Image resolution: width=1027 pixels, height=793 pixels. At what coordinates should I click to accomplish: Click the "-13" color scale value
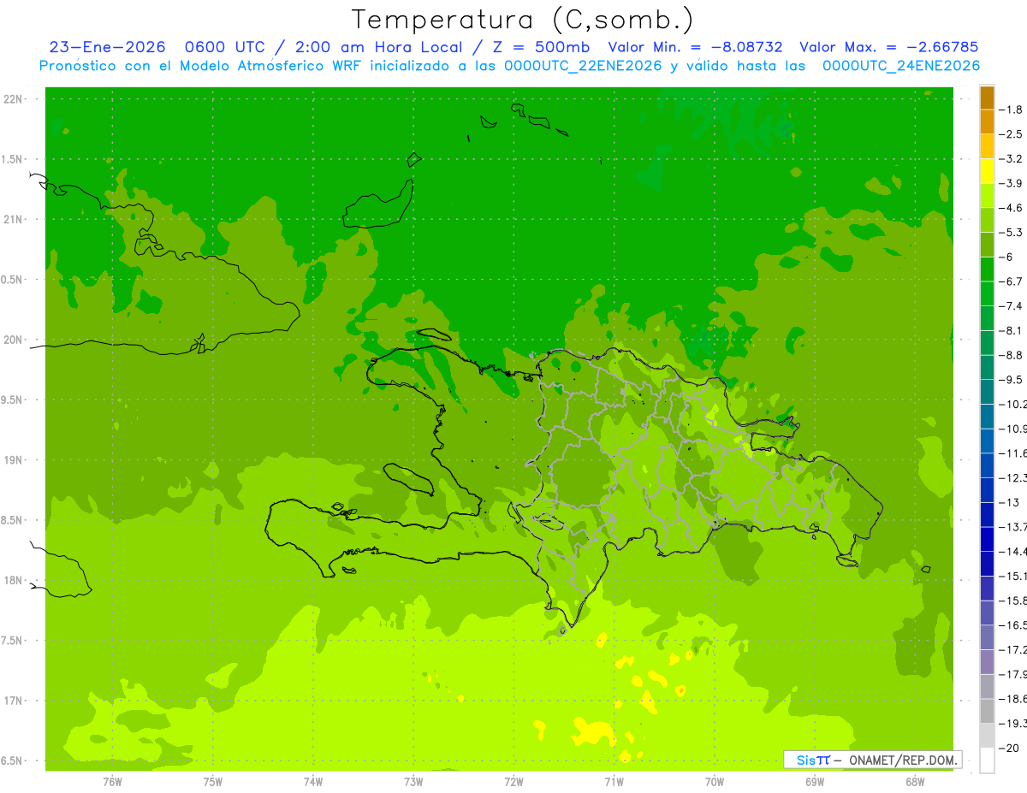[1010, 502]
